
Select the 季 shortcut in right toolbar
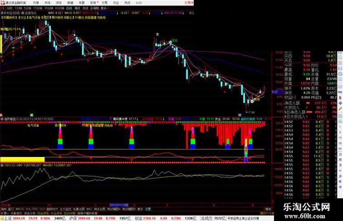click(x=340, y=181)
